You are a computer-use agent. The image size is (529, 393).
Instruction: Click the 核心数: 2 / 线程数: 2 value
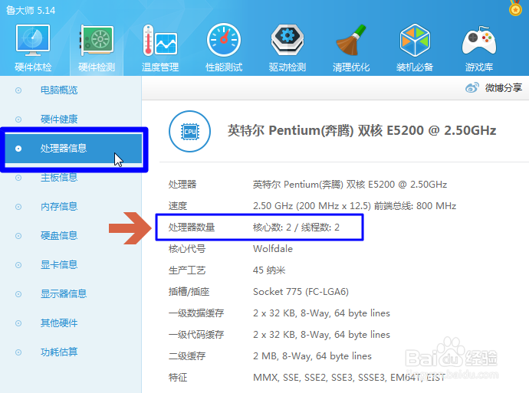(296, 228)
